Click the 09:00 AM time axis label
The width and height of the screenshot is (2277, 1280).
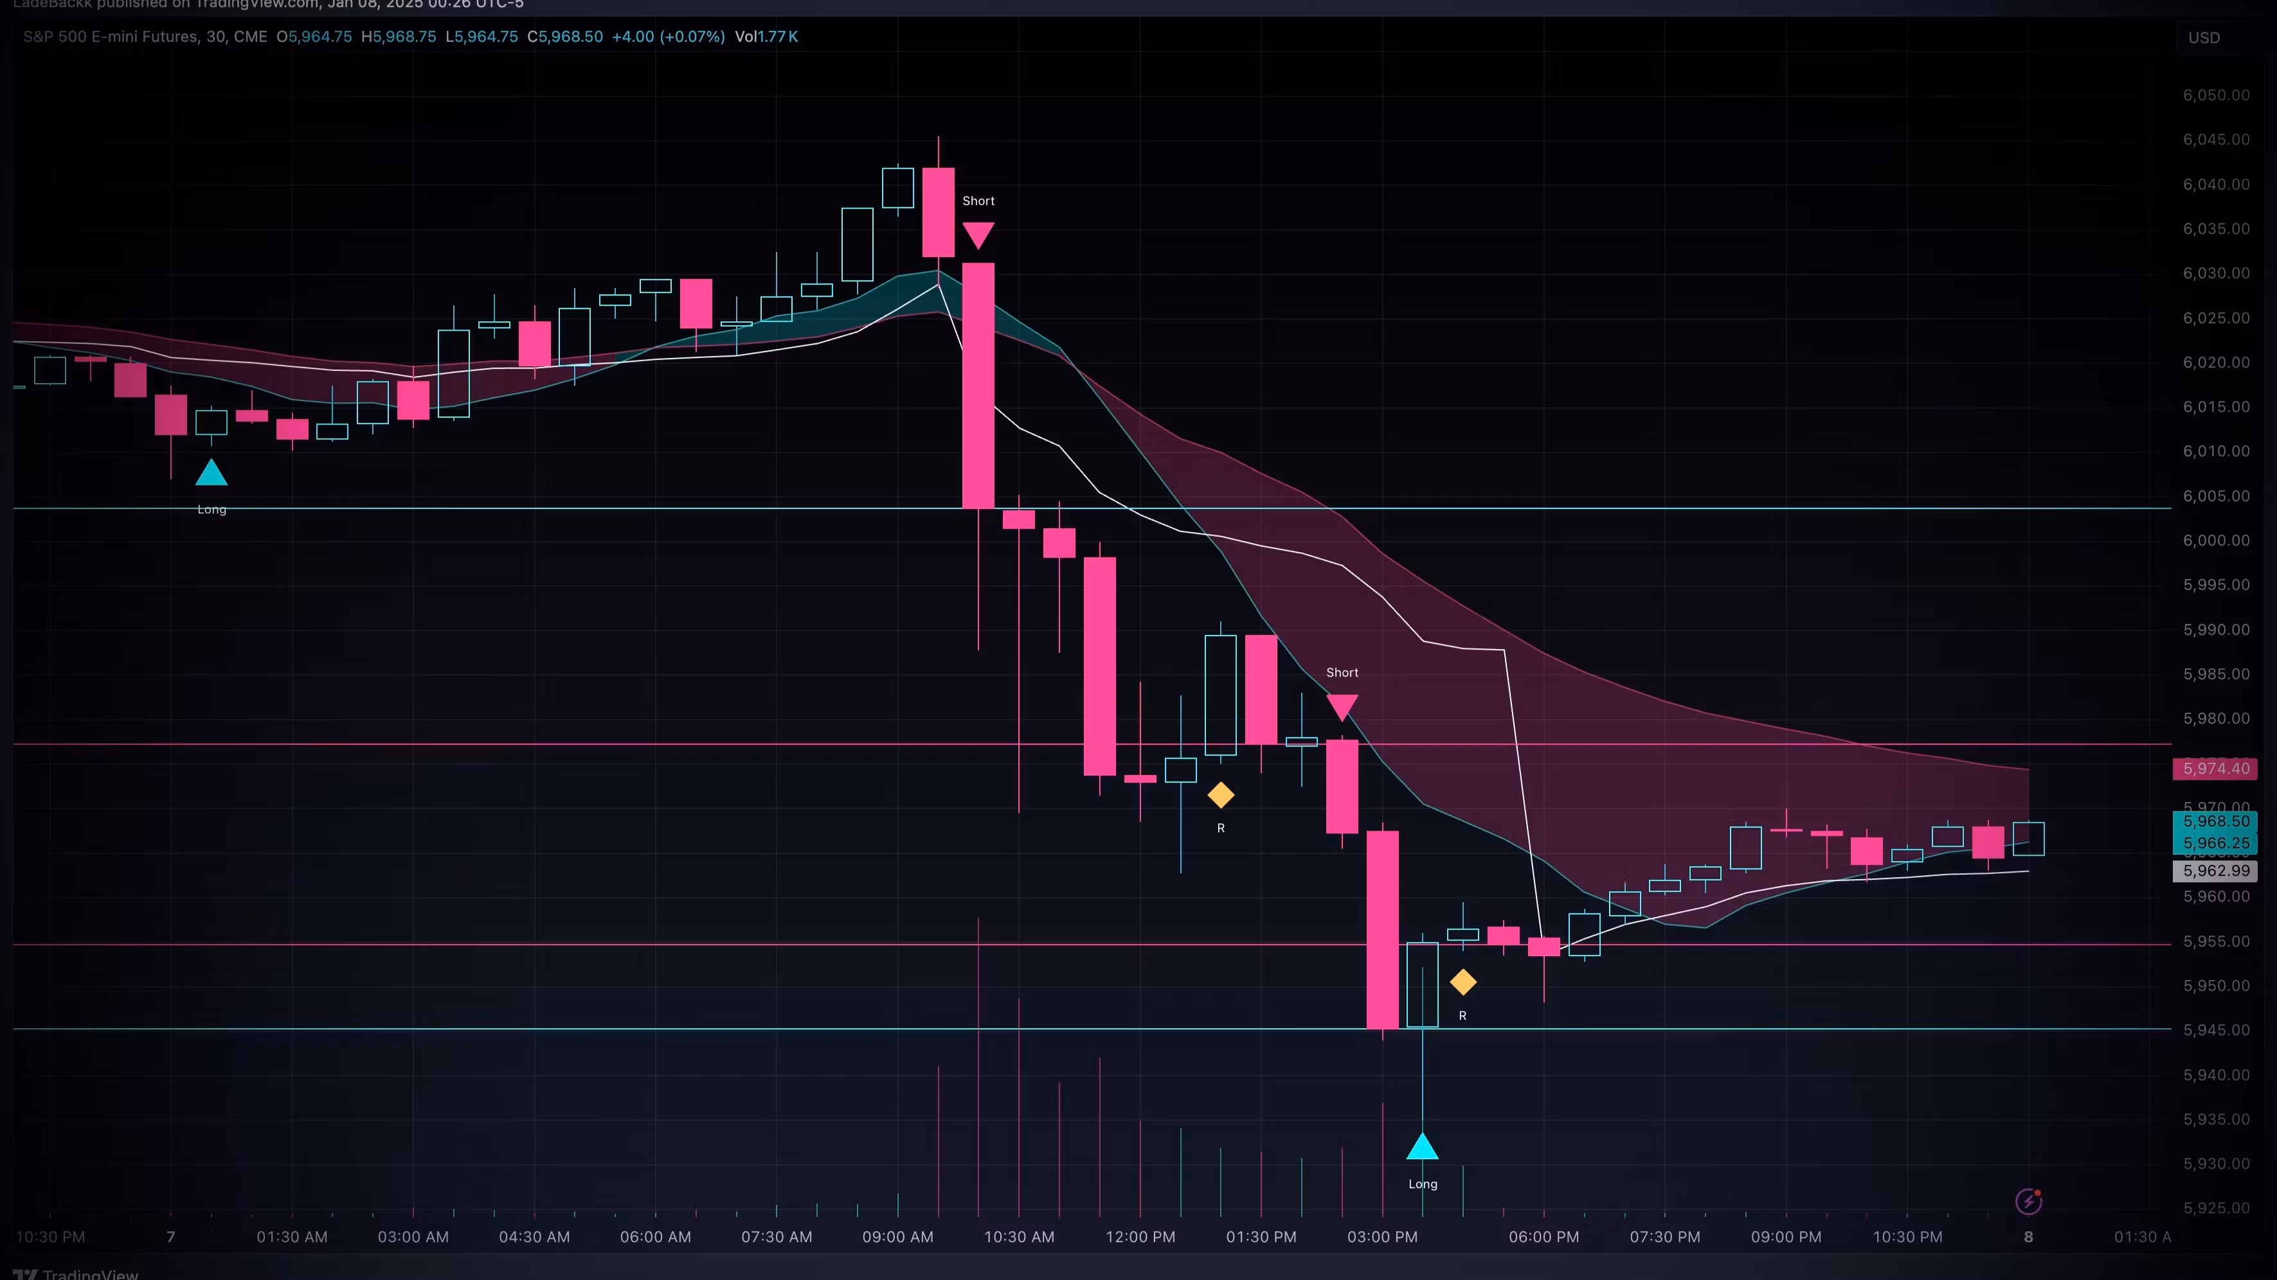click(x=897, y=1237)
